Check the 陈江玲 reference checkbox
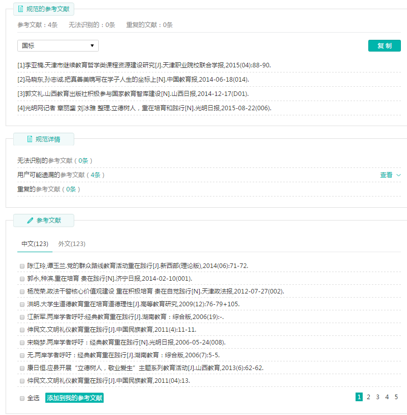 [x=22, y=266]
